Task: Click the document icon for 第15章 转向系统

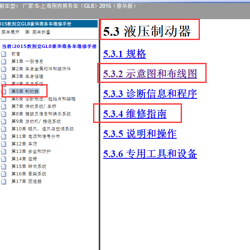Action: 4,166
